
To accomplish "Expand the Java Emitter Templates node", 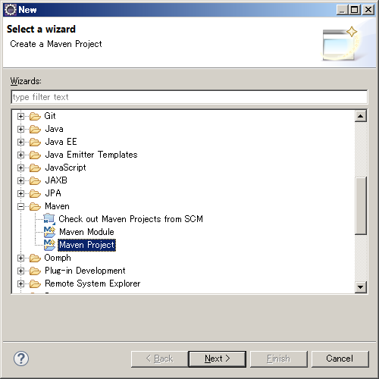I will point(20,155).
